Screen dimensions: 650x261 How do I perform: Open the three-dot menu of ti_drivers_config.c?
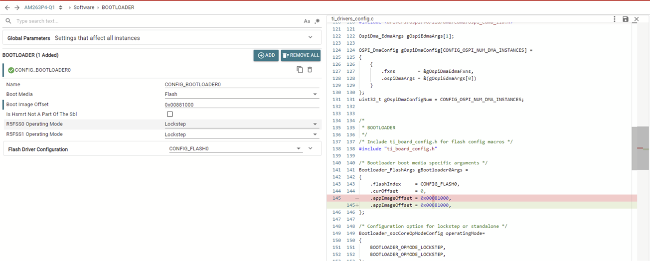point(615,19)
